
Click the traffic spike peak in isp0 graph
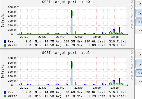pyautogui.click(x=71, y=10)
